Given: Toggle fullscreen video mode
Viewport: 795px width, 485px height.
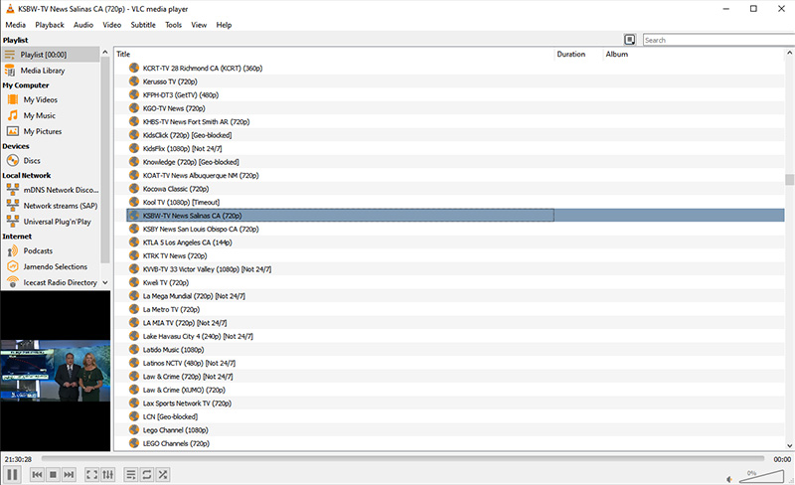Looking at the screenshot, I should (91, 475).
